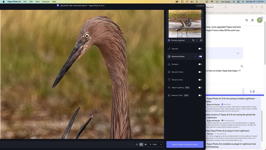This screenshot has height=150, width=266.
Task: Enable the Sharpen toggle
Action: (200, 64)
